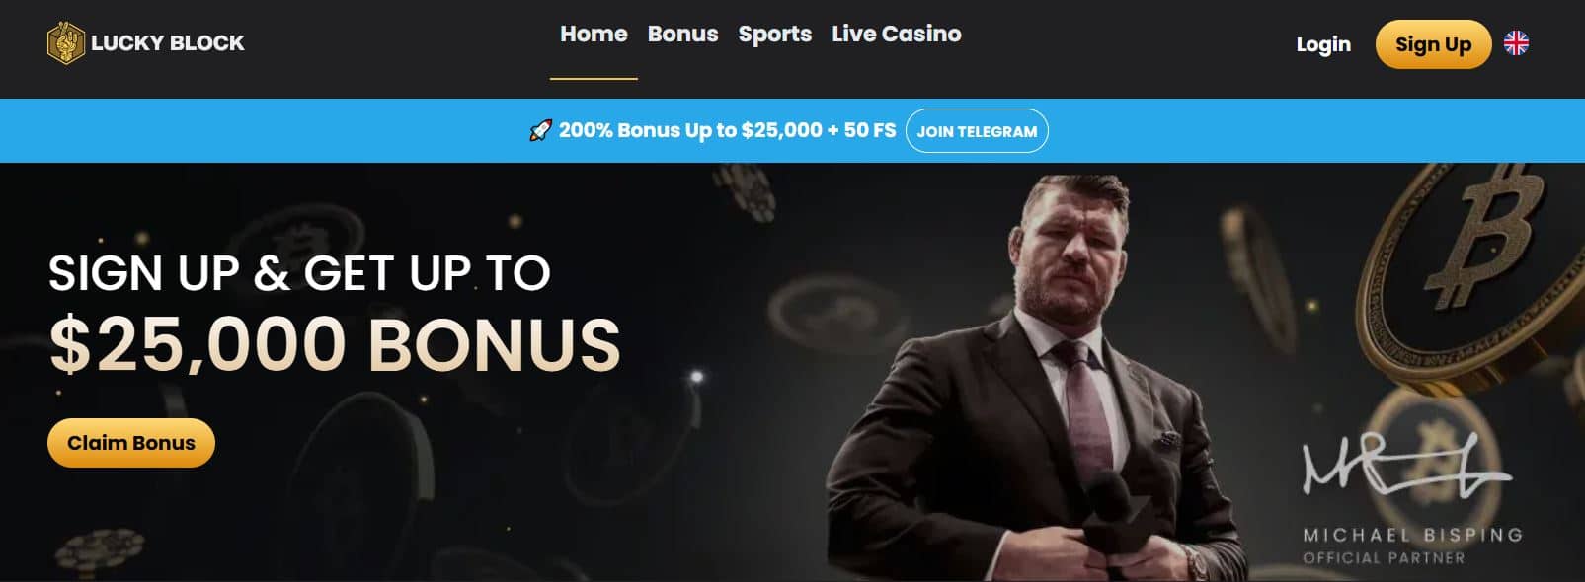Open the UK flag language selector
Image resolution: width=1585 pixels, height=582 pixels.
[x=1516, y=43]
